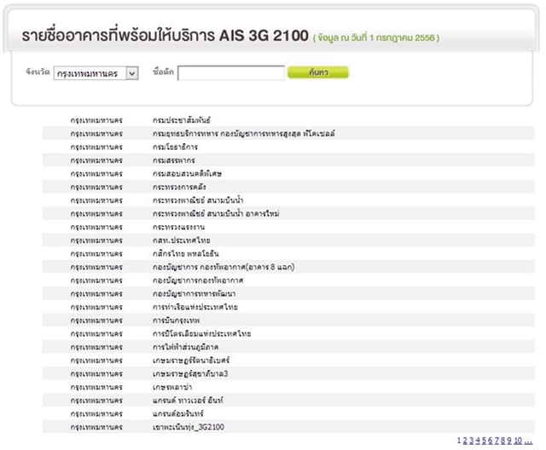This screenshot has width=546, height=450.
Task: Go to results page 9
Action: 509,441
